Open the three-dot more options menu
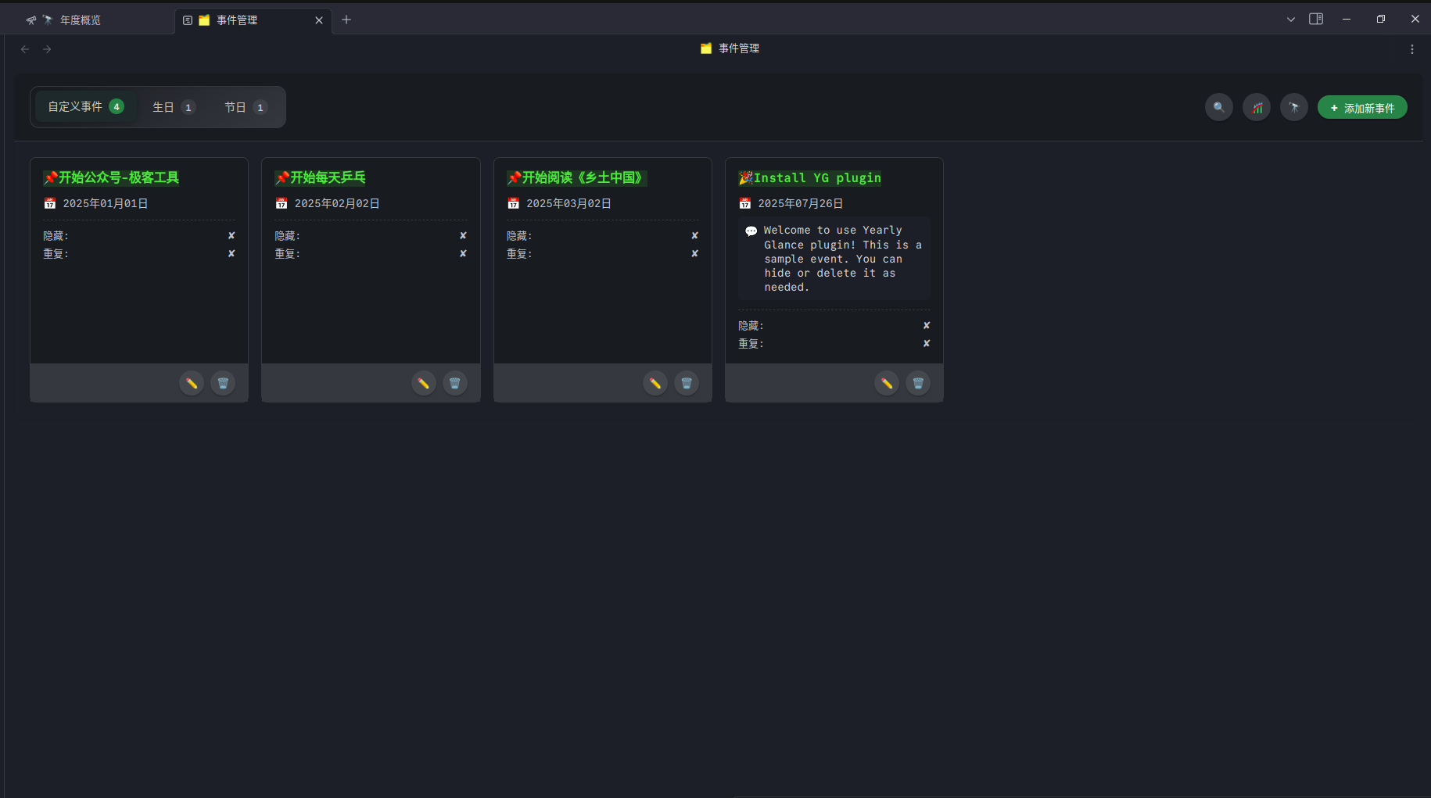Viewport: 1431px width, 798px height. click(x=1411, y=49)
